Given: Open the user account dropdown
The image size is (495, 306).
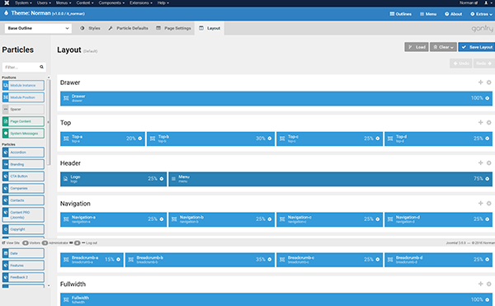Looking at the screenshot, I should click(488, 2).
